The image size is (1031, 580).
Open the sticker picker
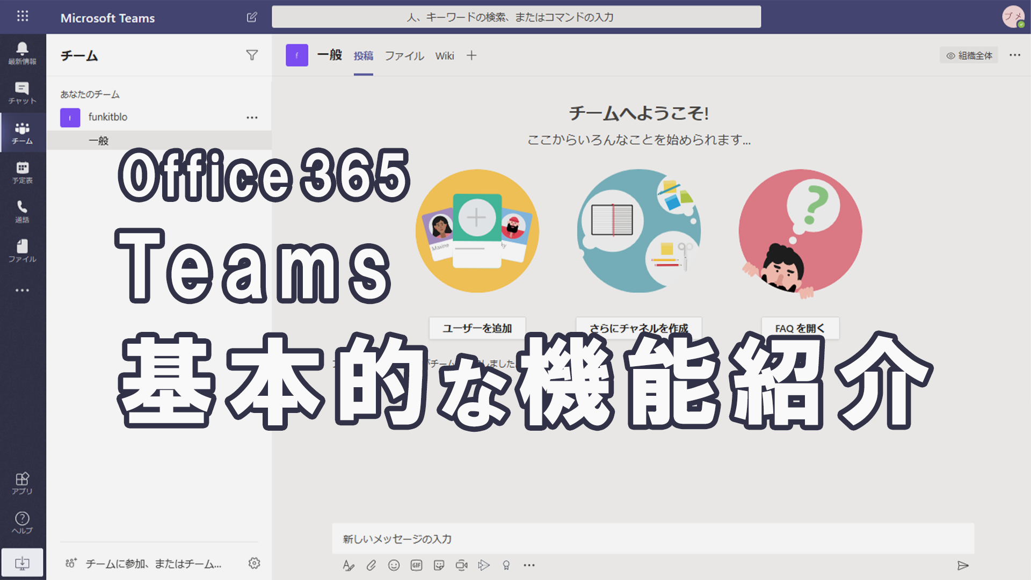[439, 565]
